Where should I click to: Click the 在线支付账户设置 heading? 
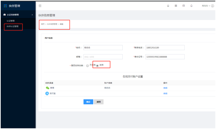pyautogui.click(x=133, y=77)
